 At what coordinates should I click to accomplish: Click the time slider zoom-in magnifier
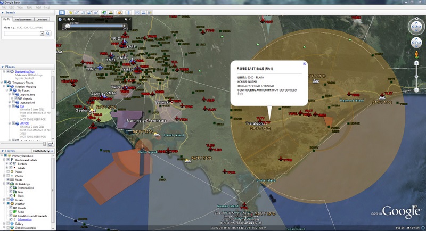tap(69, 19)
